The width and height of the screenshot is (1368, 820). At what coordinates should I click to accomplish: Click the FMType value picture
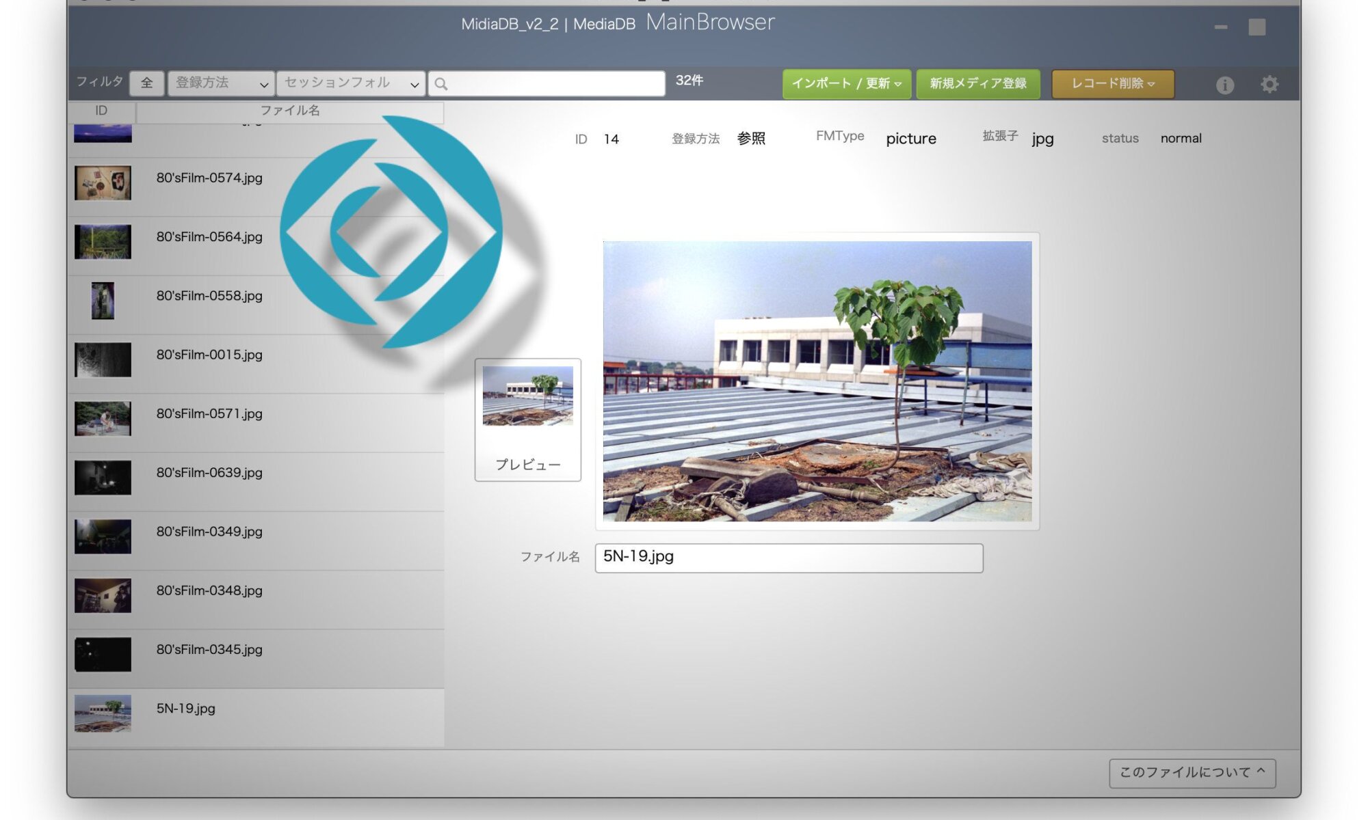click(911, 139)
